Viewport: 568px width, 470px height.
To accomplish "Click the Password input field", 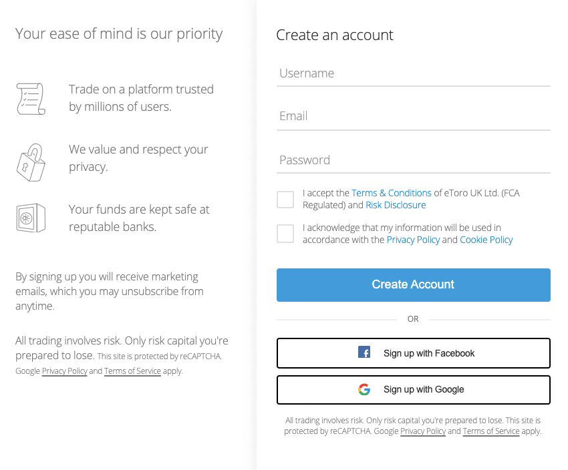I will pyautogui.click(x=413, y=160).
